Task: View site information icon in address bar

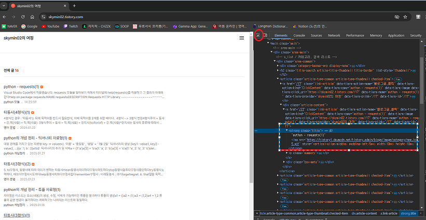Action: pyautogui.click(x=43, y=17)
